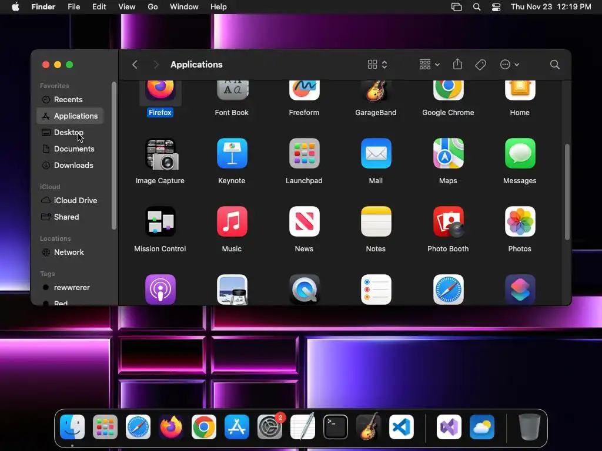Viewport: 602px width, 451px height.
Task: Launch Terminal from the Dock
Action: pos(336,426)
